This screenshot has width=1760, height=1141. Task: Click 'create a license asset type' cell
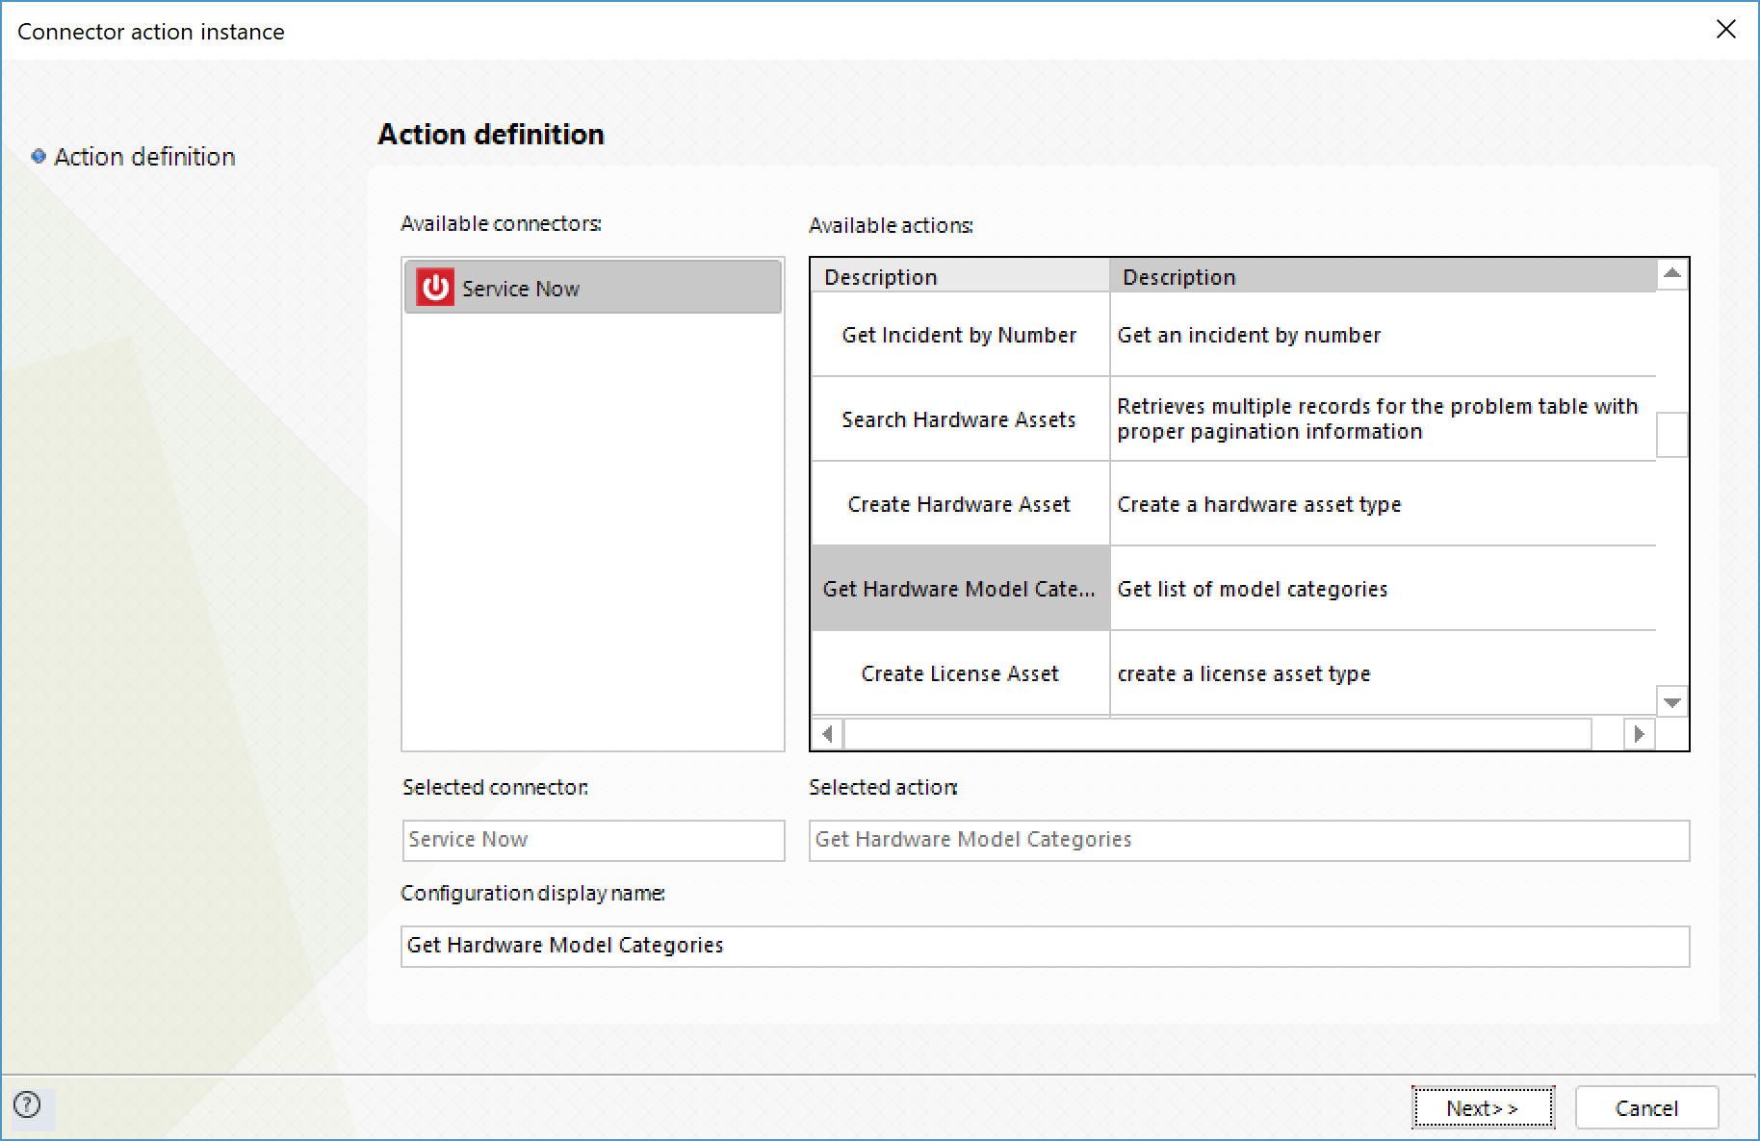pyautogui.click(x=1384, y=673)
